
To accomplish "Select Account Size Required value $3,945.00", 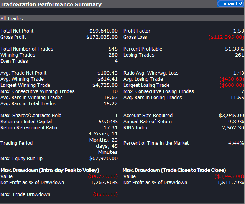I will coord(232,116).
